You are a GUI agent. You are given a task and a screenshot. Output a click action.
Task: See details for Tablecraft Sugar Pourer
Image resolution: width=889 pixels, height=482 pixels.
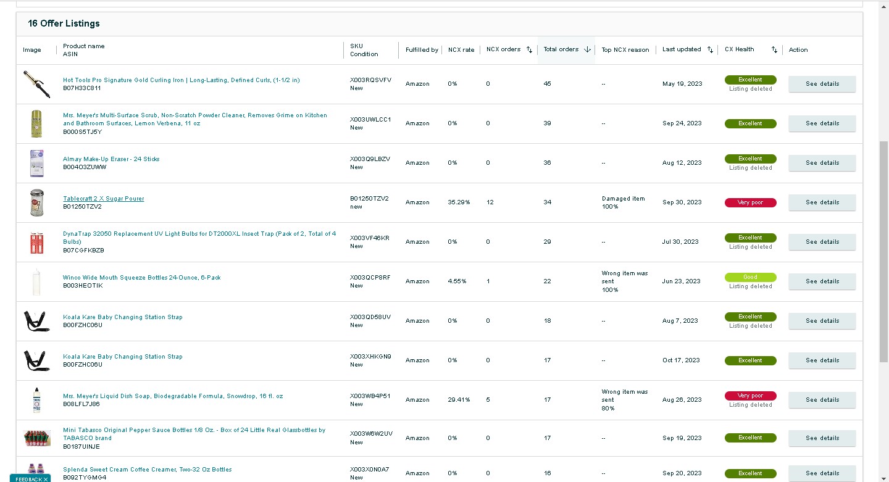coord(822,202)
